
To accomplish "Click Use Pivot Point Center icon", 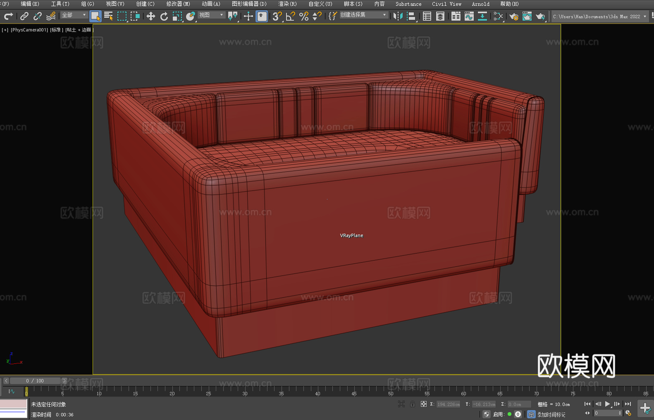I will point(233,16).
